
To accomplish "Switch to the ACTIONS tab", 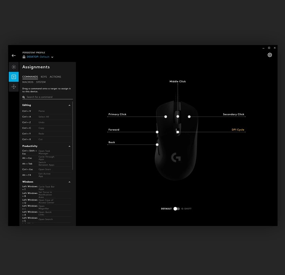I will [x=55, y=77].
